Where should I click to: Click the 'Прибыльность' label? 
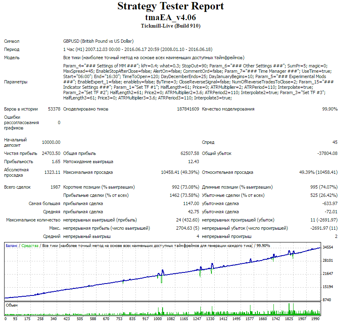(x=18, y=162)
